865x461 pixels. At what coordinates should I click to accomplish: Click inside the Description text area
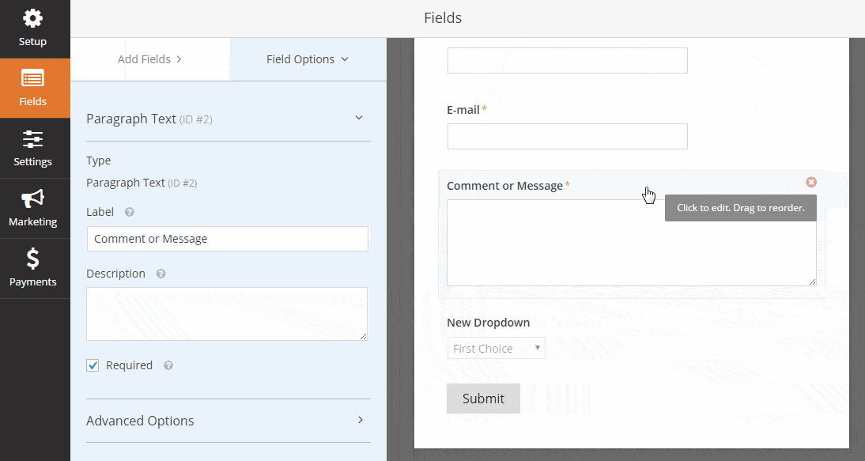(x=227, y=313)
